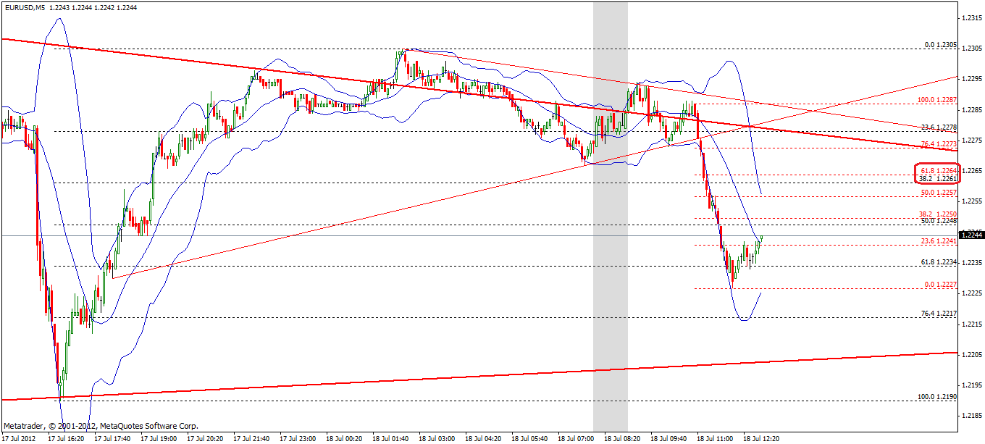Select the 18 Jul 08:20 time axis label

click(624, 437)
